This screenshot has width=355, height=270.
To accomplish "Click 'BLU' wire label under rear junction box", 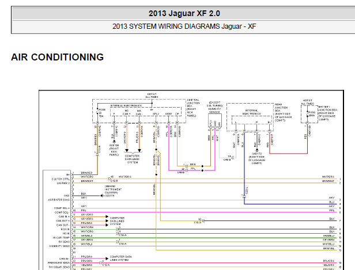I will [242, 144].
